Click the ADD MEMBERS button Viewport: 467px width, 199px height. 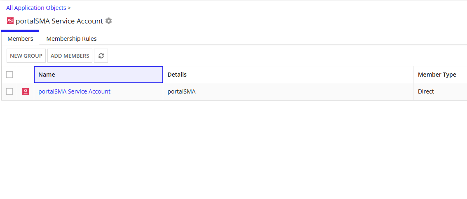70,56
